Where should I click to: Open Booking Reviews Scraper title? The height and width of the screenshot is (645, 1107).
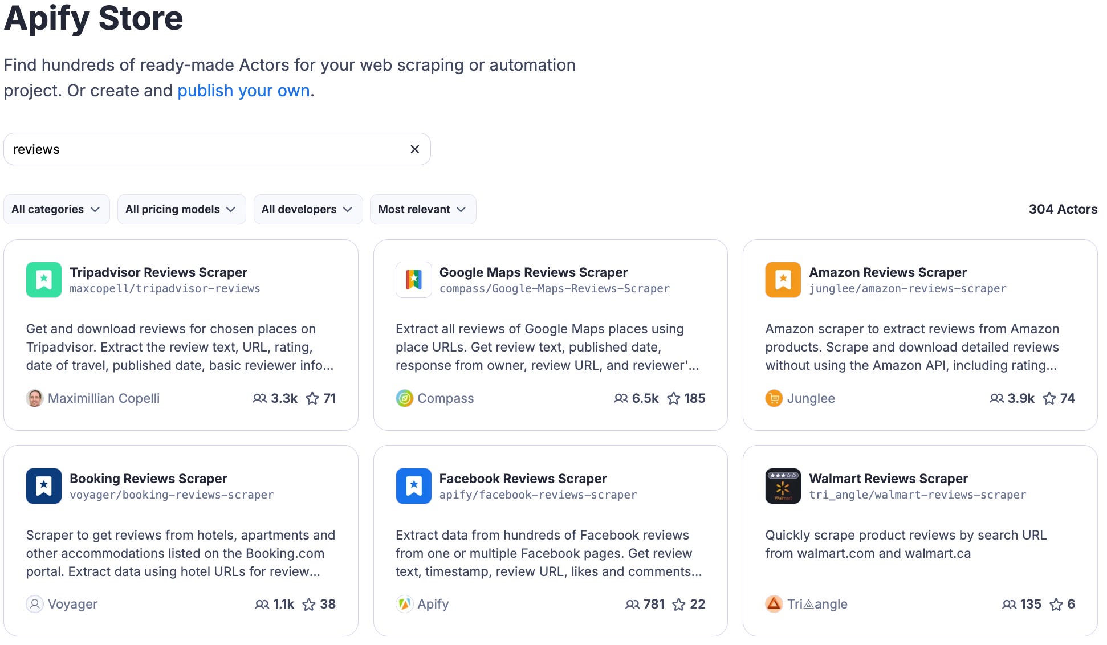click(148, 479)
